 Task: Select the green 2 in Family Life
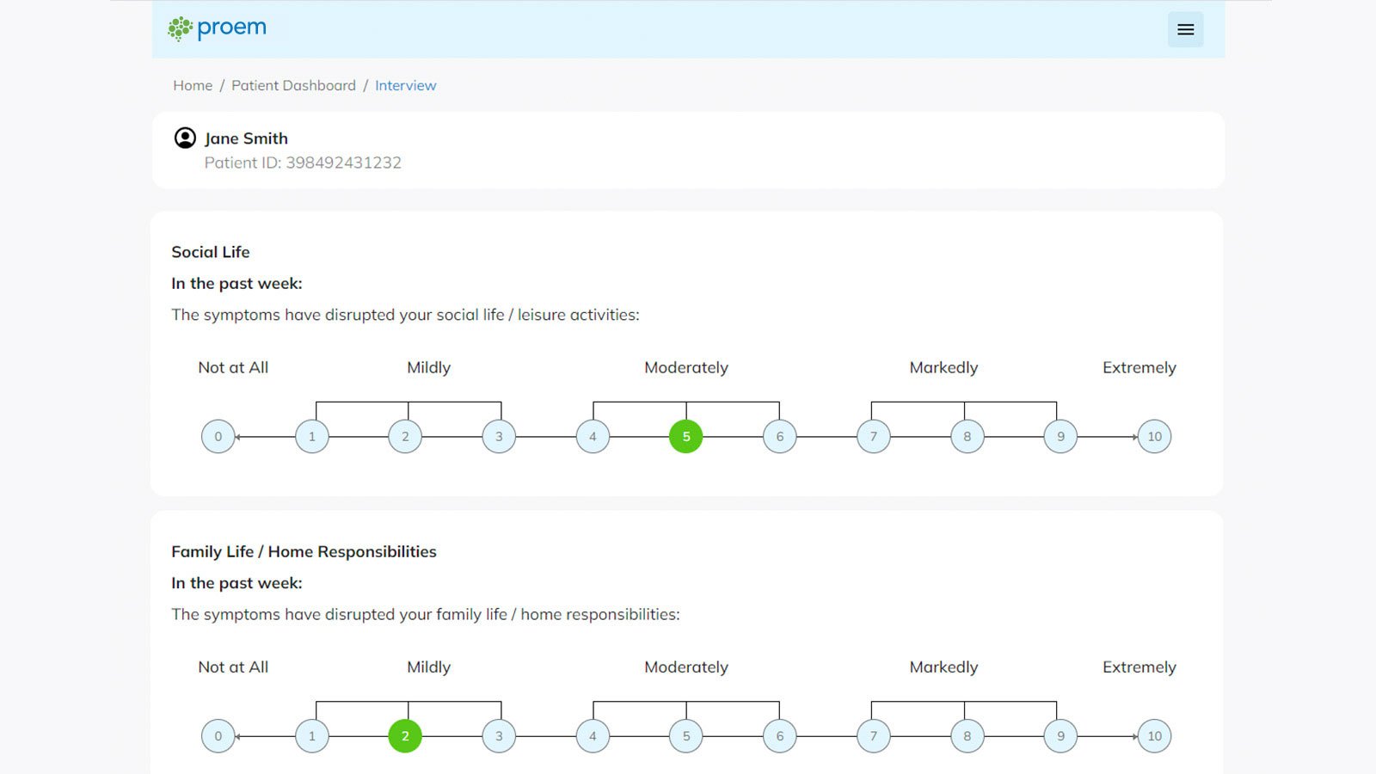[x=405, y=735]
